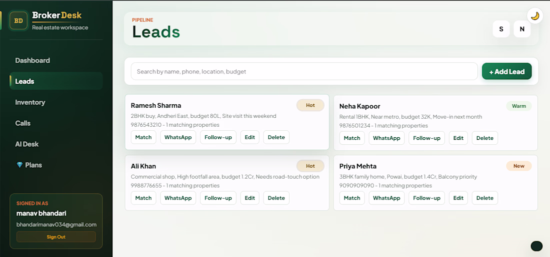Select the Ramesh Sharma name heading
Screen dimensions: 550x257
click(x=155, y=105)
